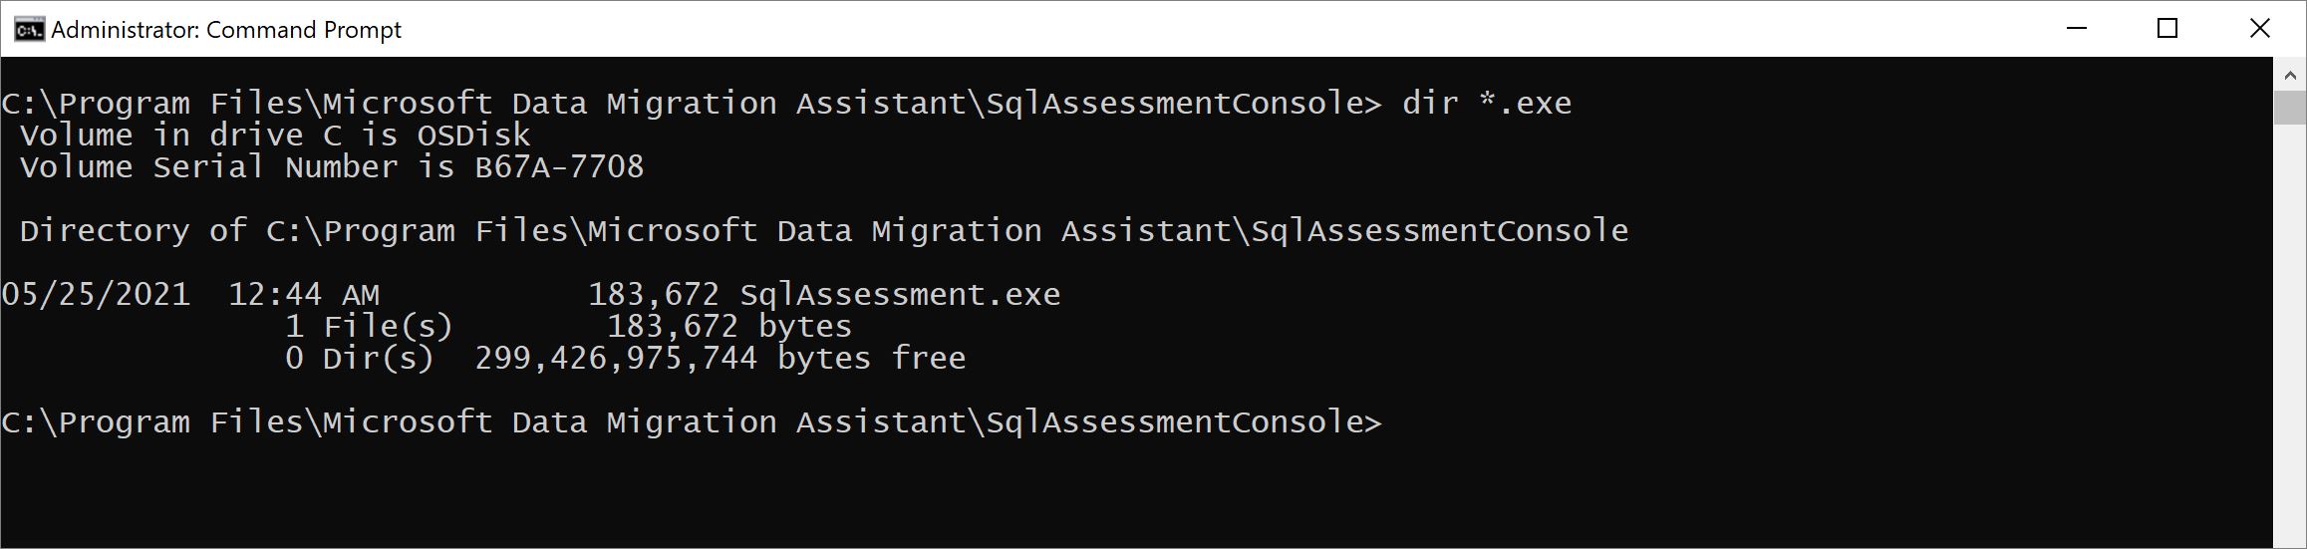Click the 299,426,975,744 bytes free value

tap(616, 359)
